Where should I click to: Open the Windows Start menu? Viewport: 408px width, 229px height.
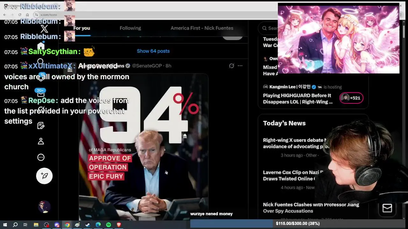click(x=5, y=225)
